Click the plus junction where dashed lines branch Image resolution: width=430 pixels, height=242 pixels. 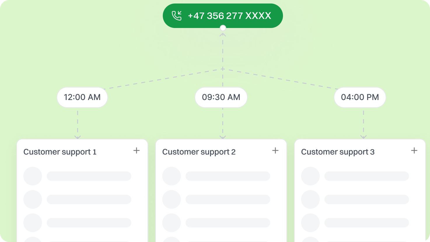click(223, 69)
